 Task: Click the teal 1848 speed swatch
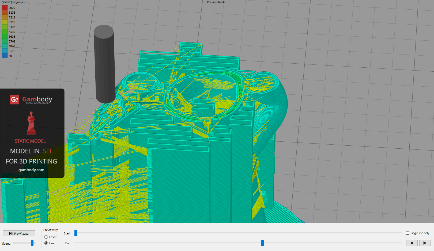coord(5,46)
